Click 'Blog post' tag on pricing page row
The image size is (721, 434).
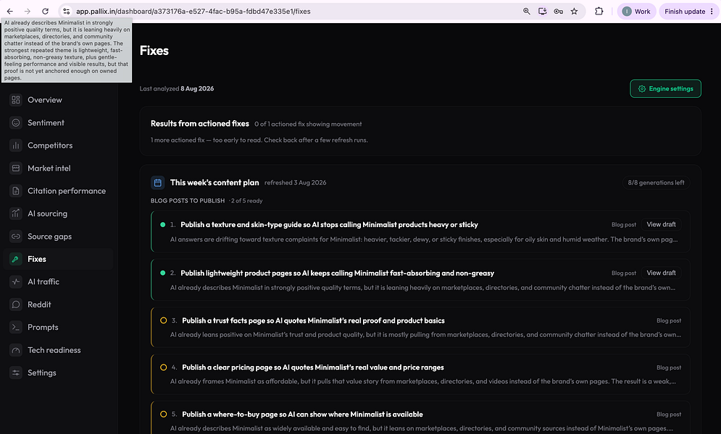click(669, 367)
